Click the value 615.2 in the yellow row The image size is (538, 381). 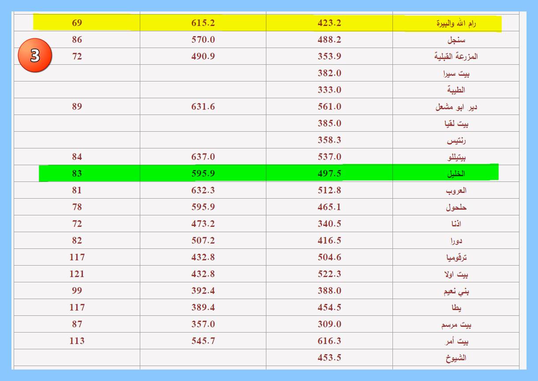(203, 23)
